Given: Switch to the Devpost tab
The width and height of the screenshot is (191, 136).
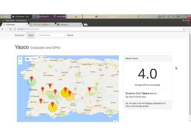Looking at the screenshot, I should point(69,25).
